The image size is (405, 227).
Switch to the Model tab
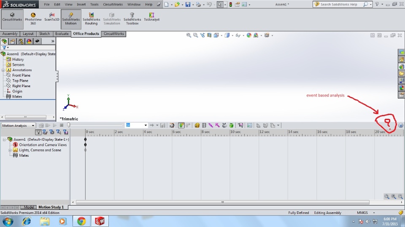29,207
